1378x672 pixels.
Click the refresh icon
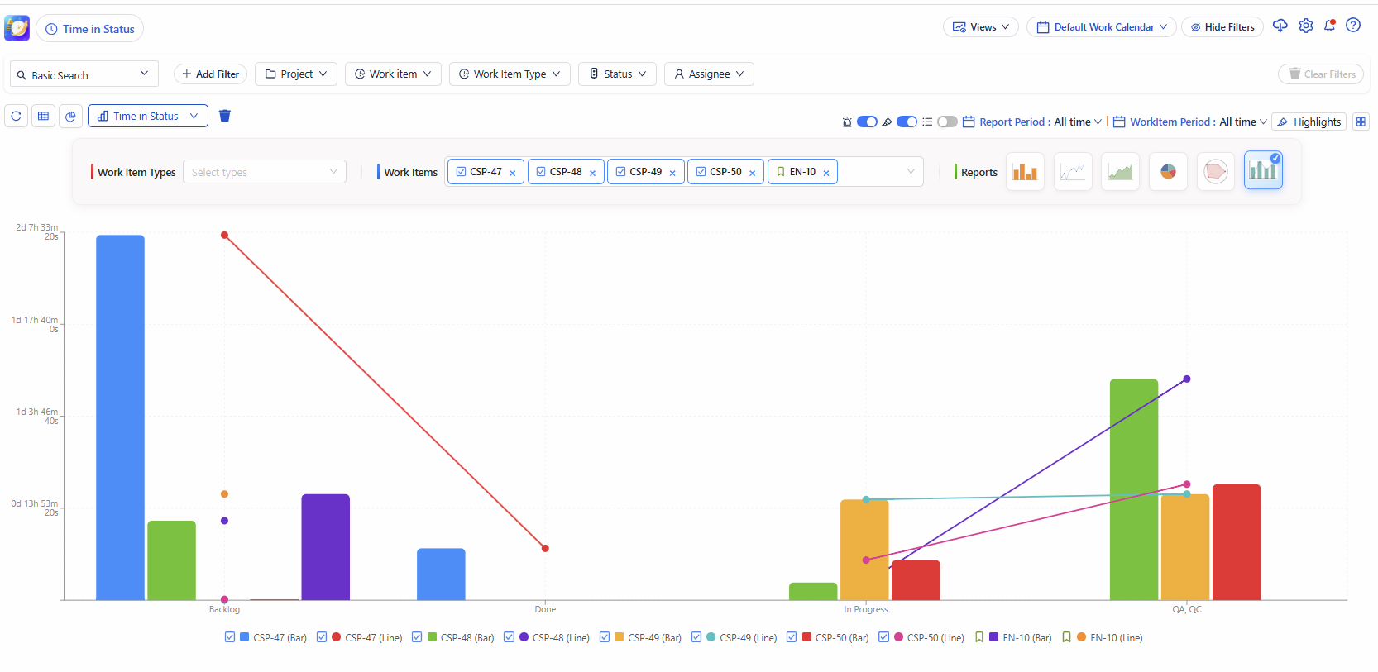coord(16,117)
